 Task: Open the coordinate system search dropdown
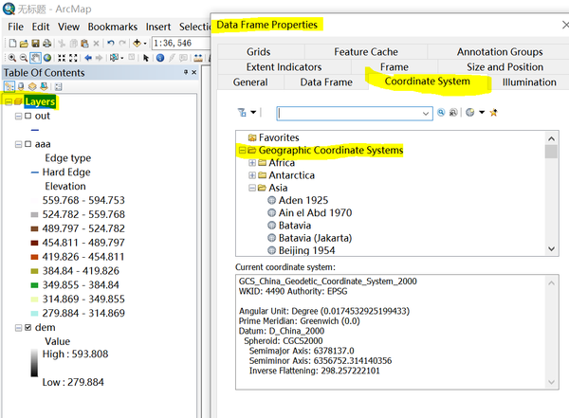(427, 113)
